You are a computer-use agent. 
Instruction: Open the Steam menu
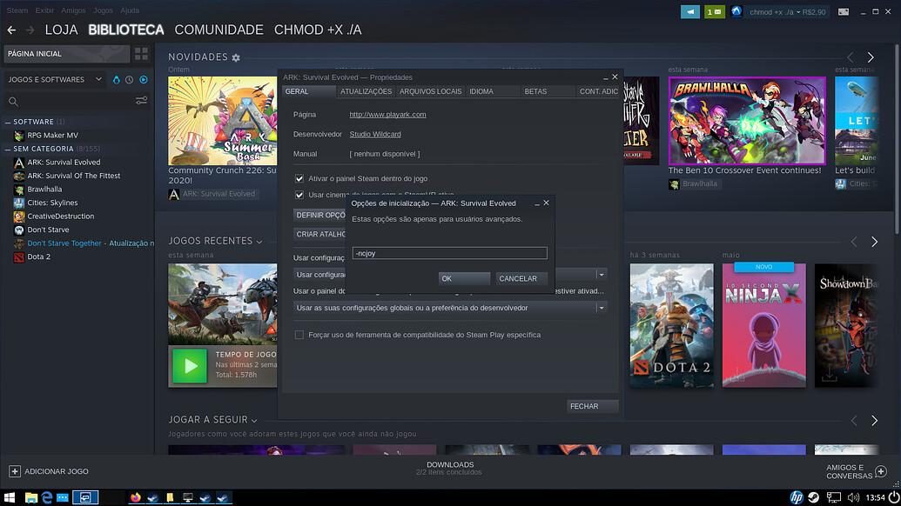tap(17, 10)
